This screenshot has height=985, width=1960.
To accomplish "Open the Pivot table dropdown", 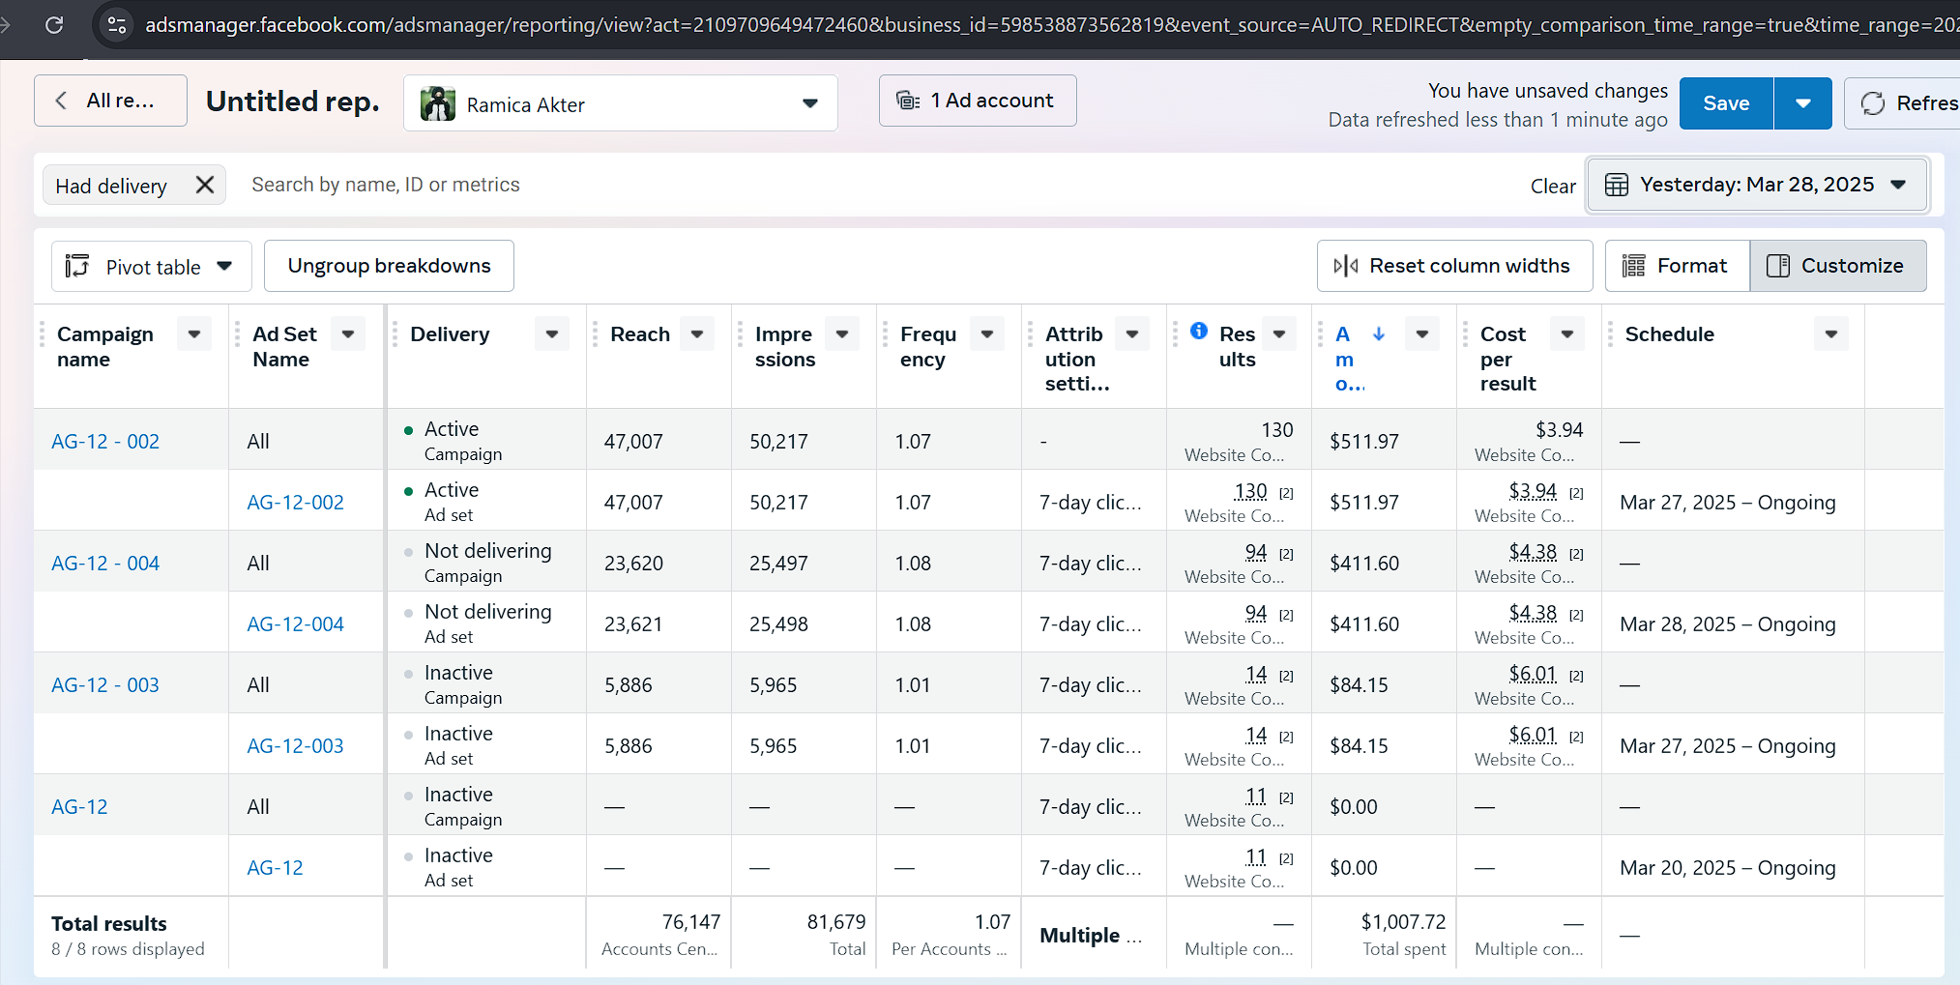I will [151, 267].
